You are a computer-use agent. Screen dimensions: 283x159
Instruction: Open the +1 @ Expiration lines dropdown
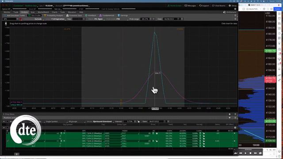(x=57, y=19)
